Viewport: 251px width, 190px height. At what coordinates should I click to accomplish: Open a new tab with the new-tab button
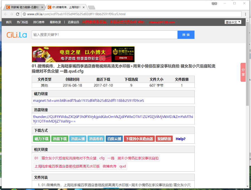(91, 7)
